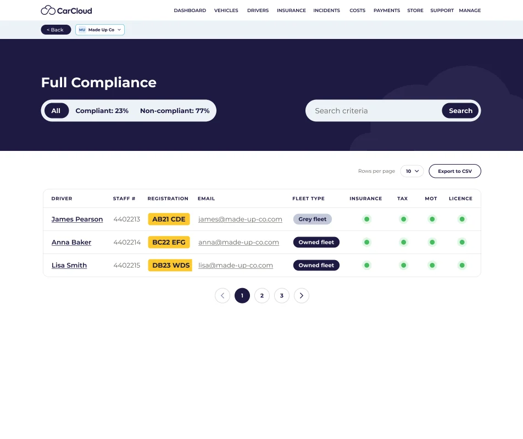Go to Manage section
The height and width of the screenshot is (439, 523).
[x=470, y=10]
